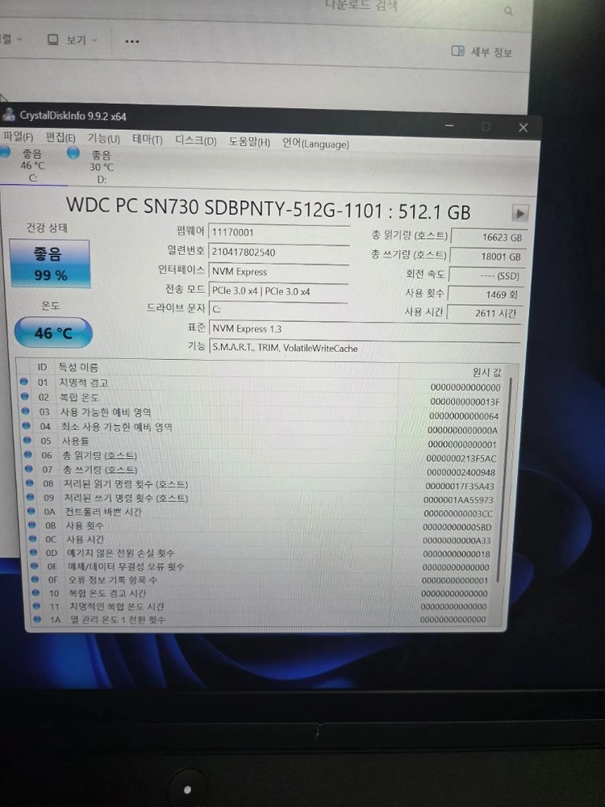
Task: Close the CrystalDiskInfo window
Action: (524, 128)
